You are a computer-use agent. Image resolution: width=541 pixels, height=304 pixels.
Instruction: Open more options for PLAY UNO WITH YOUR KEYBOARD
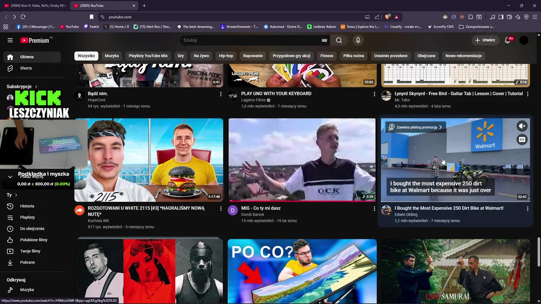pyautogui.click(x=374, y=94)
